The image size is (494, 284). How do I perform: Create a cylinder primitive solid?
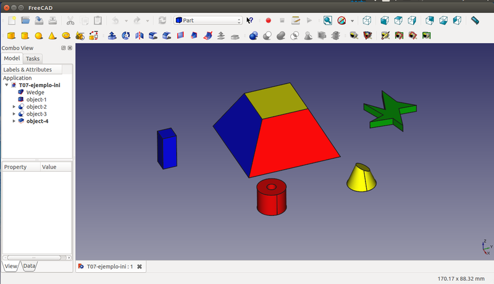click(x=25, y=36)
